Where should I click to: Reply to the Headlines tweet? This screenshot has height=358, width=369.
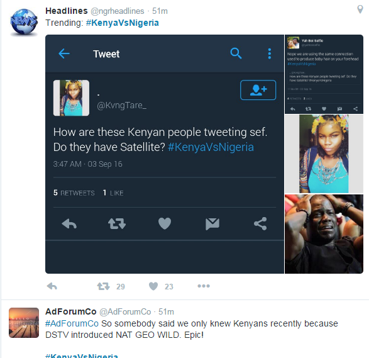click(52, 286)
